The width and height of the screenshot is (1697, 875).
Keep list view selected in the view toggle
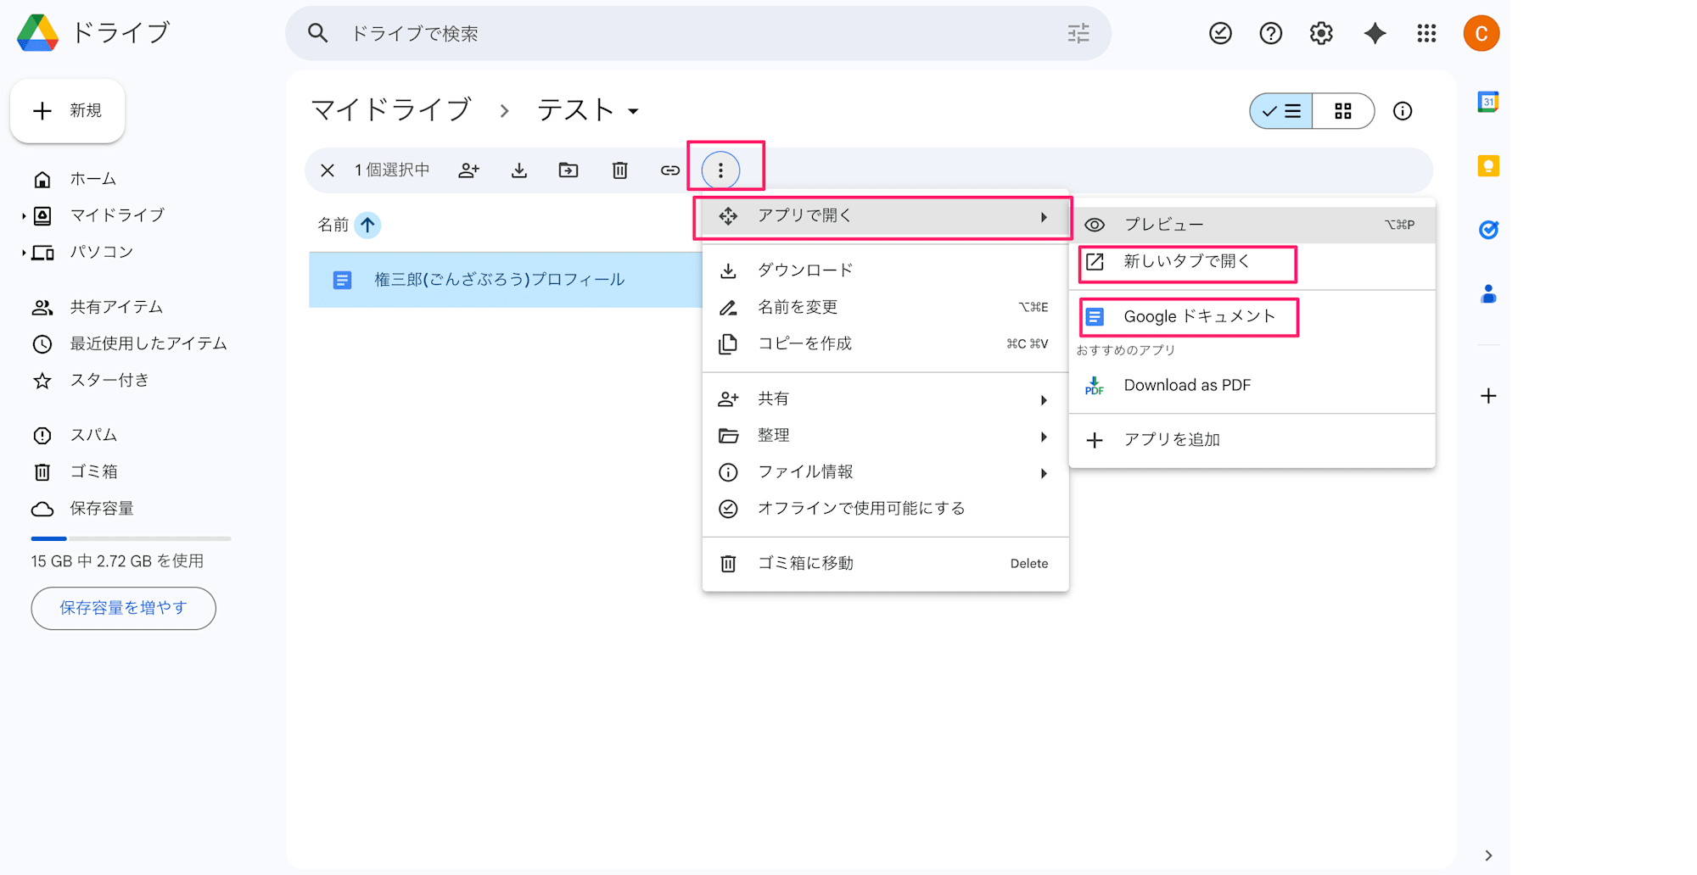[1280, 110]
